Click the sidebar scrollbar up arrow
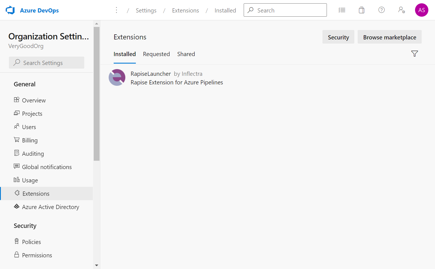 96,24
